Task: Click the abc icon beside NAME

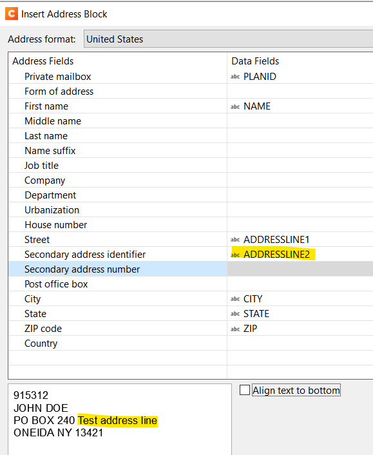Action: [235, 106]
